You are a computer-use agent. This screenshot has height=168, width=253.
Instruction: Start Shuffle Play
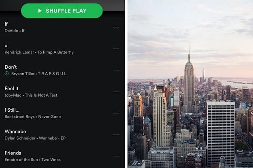click(x=62, y=11)
